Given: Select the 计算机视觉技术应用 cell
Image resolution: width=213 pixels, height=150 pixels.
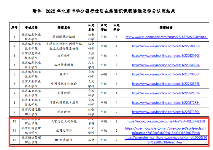Looking at the screenshot, I should pyautogui.click(x=64, y=103).
